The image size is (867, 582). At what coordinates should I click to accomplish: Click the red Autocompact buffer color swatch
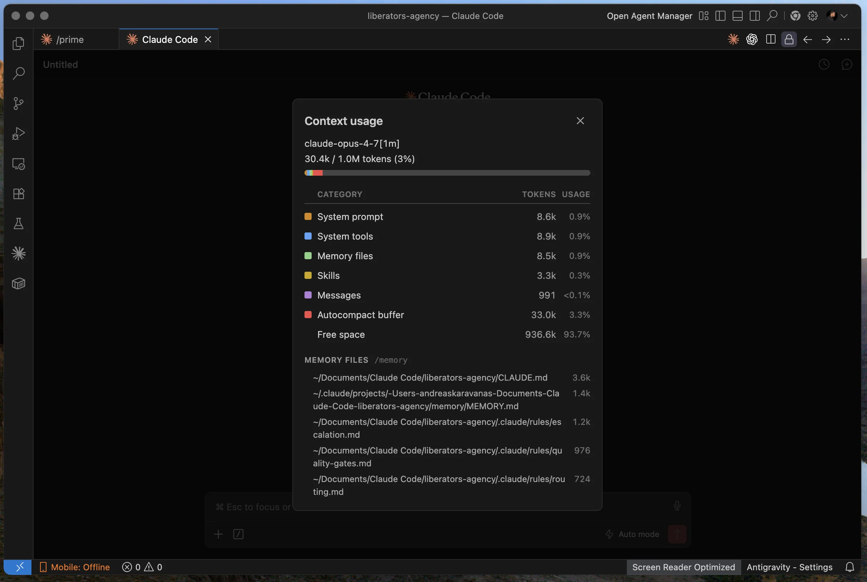coord(308,315)
